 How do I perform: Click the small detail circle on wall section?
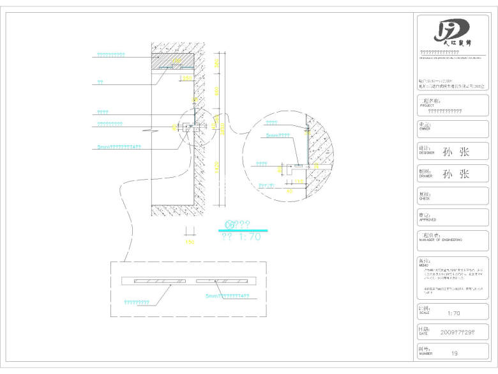click(190, 127)
